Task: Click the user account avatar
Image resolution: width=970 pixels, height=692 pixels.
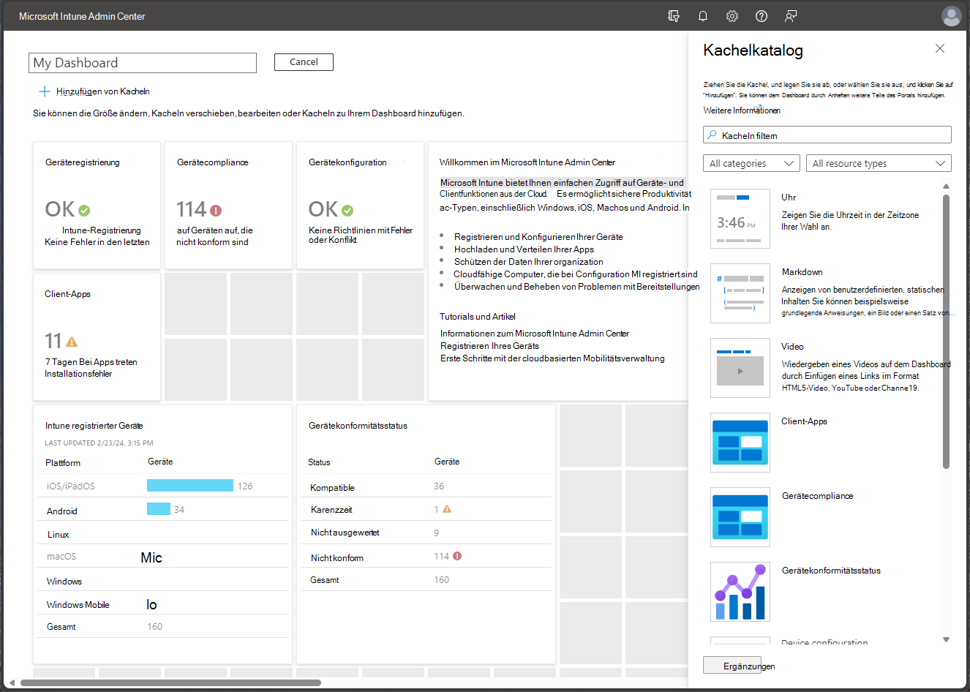Action: [x=951, y=16]
